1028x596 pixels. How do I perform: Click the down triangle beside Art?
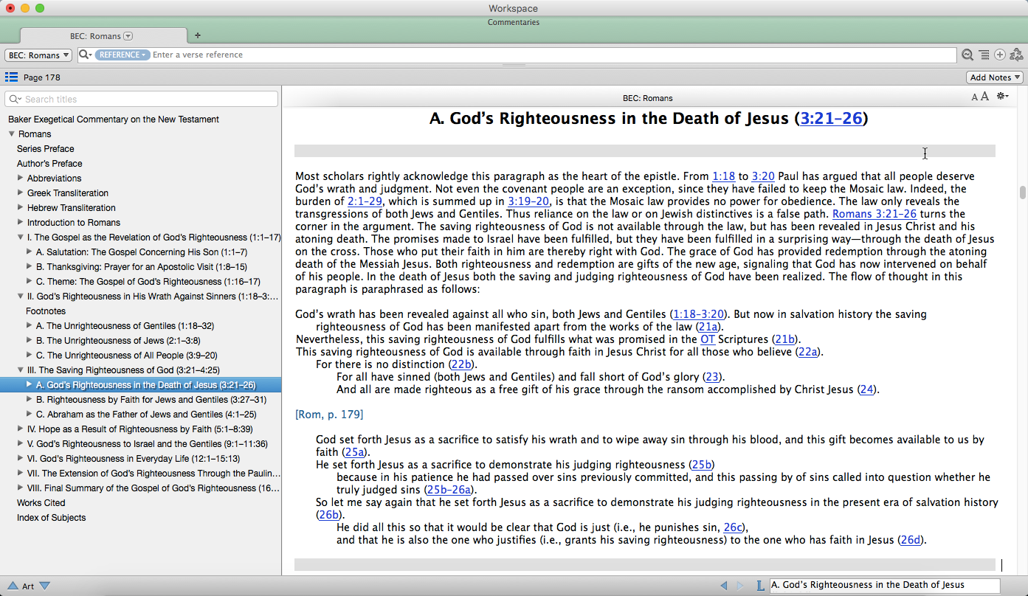coord(44,586)
